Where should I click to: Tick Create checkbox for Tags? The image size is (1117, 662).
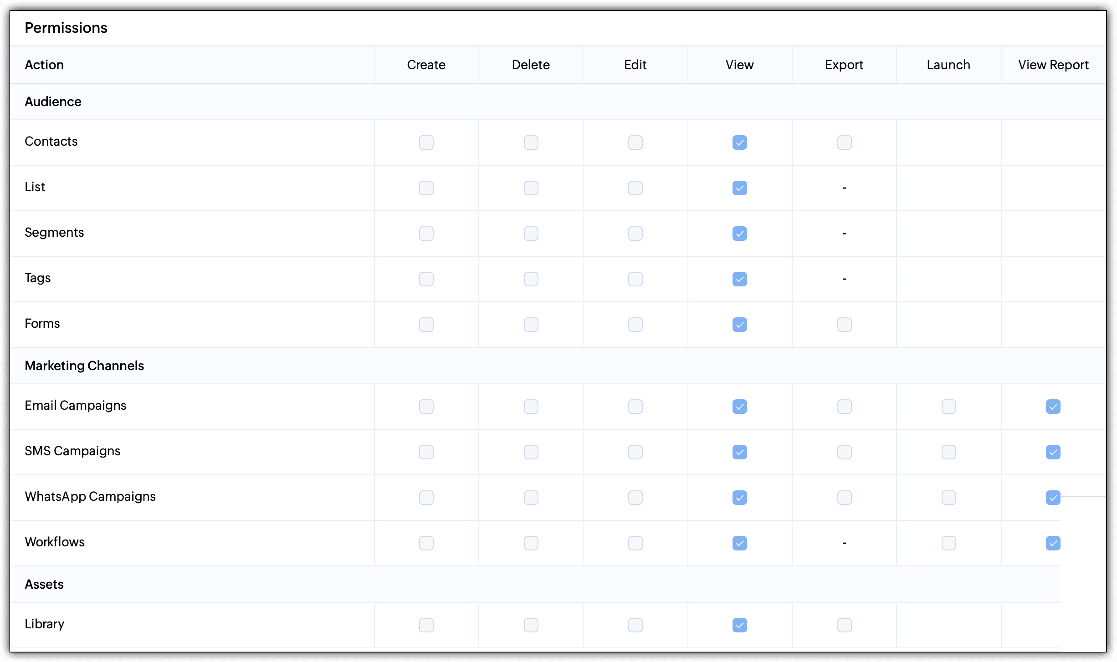(426, 279)
